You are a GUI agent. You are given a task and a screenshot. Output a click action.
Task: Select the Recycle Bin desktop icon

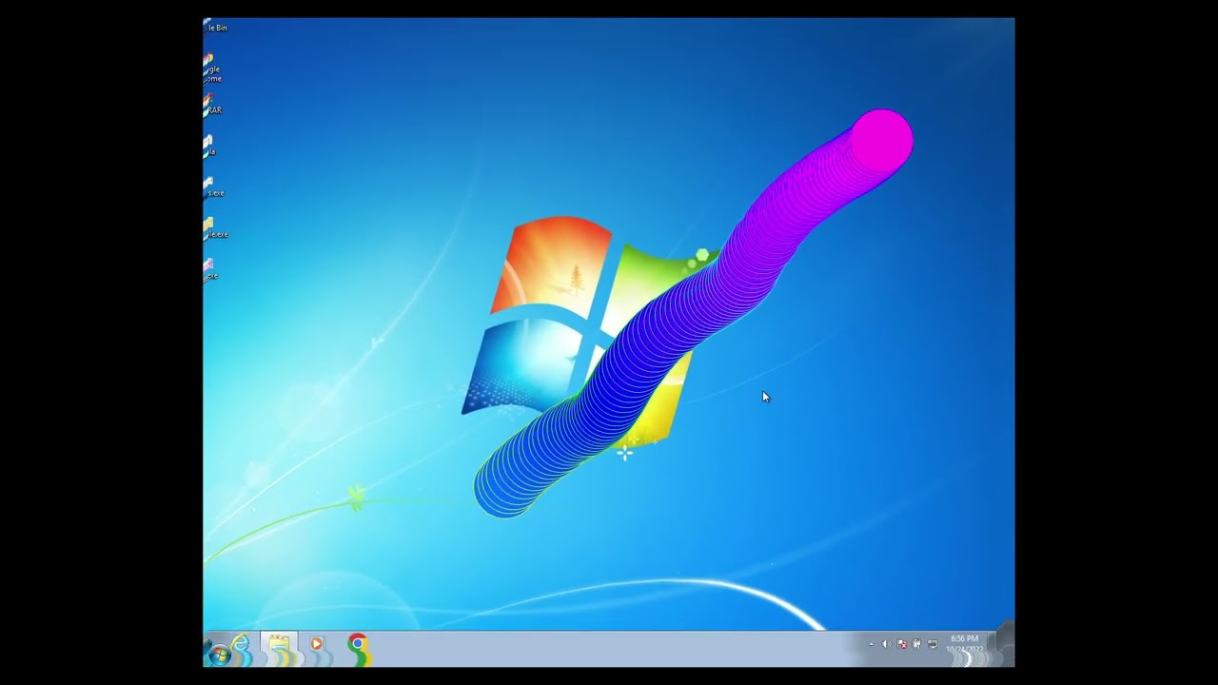pos(215,28)
